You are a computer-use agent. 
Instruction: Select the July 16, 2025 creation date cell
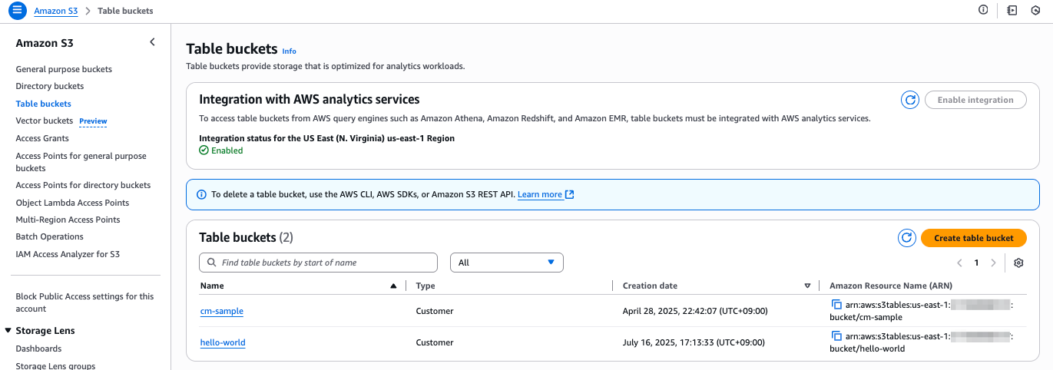tap(694, 342)
